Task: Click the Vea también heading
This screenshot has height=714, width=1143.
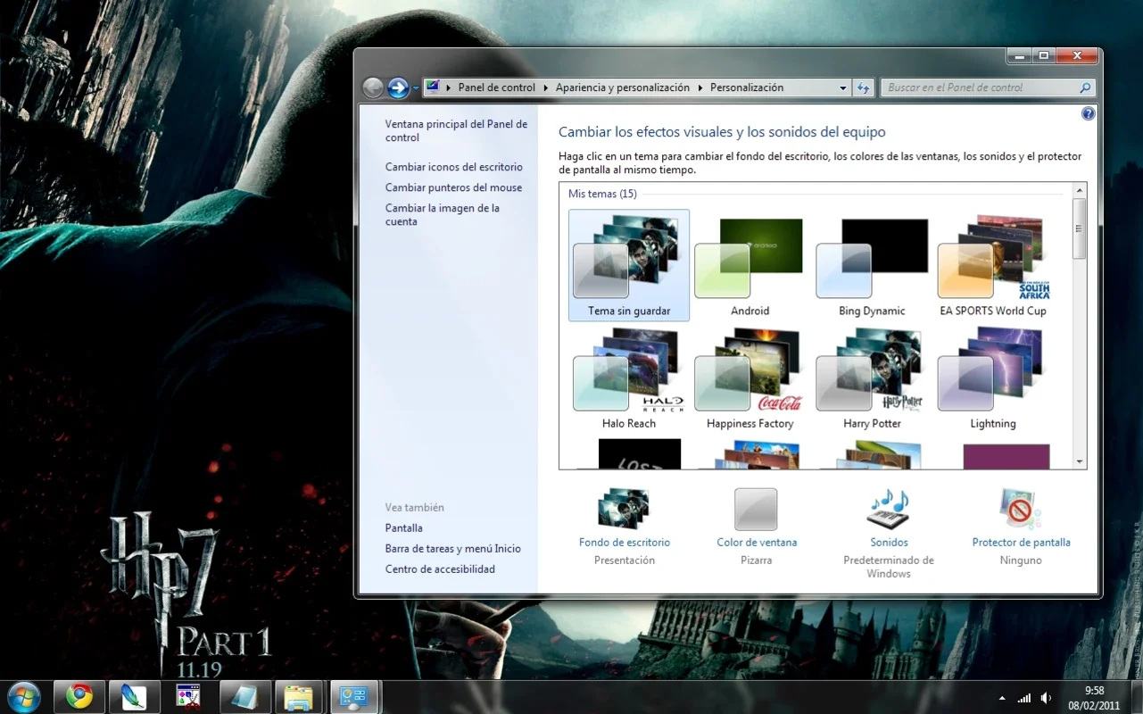Action: click(x=414, y=508)
